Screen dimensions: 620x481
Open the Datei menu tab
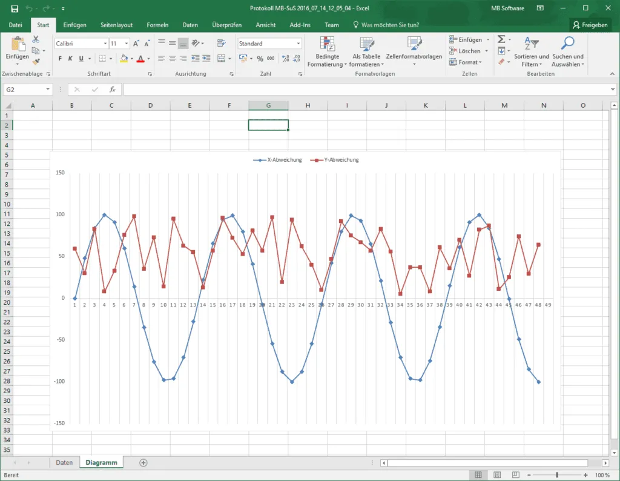pos(15,25)
